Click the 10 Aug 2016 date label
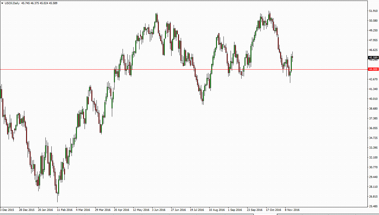The height and width of the screenshot is (215, 379). pos(217,210)
